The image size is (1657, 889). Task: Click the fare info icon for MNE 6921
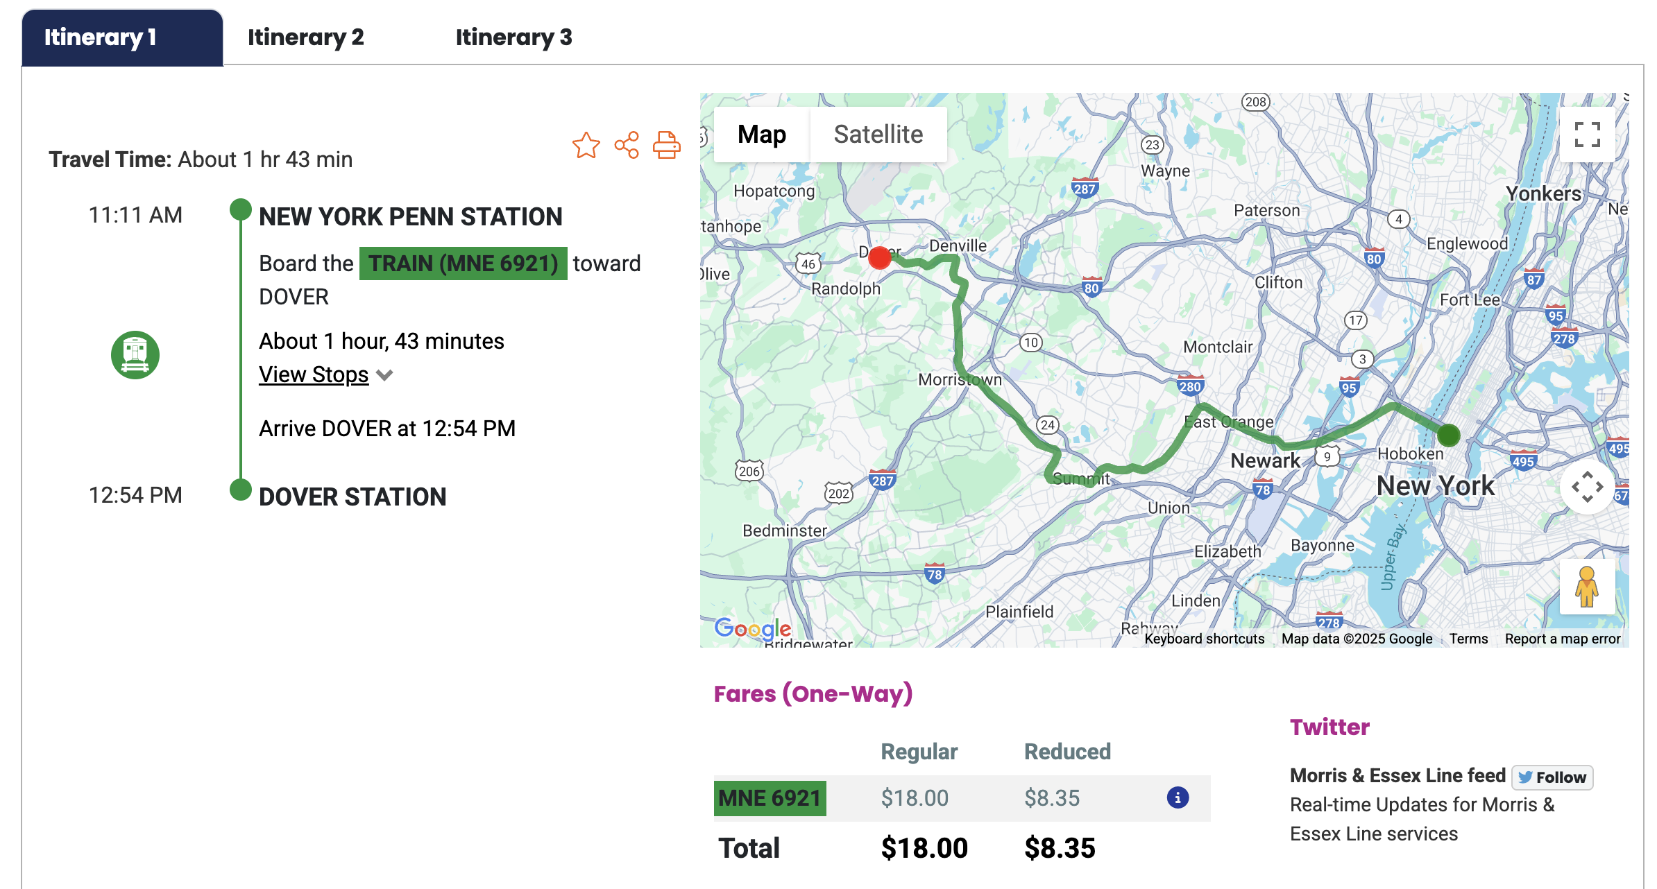(x=1178, y=797)
